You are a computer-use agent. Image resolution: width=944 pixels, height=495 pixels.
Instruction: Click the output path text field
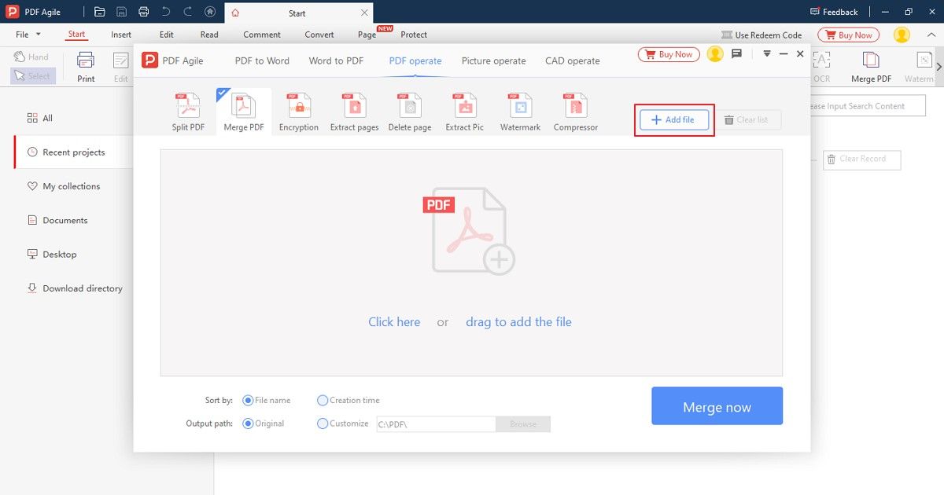point(436,424)
